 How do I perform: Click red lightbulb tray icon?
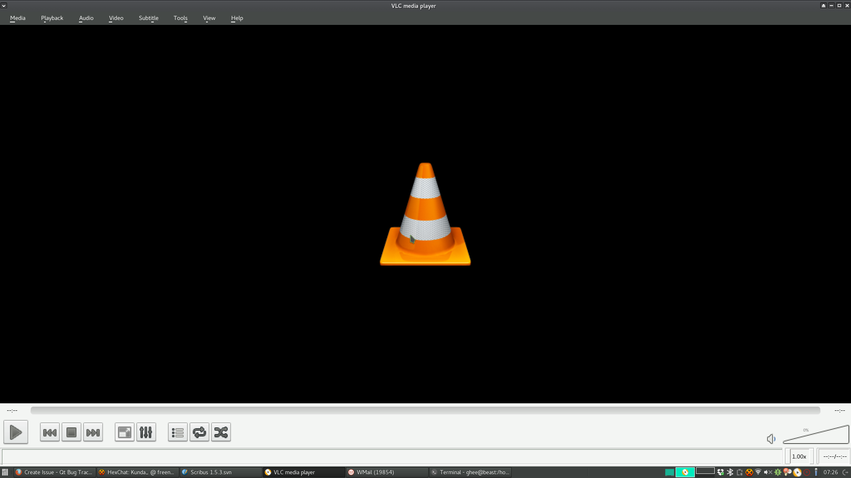point(787,472)
